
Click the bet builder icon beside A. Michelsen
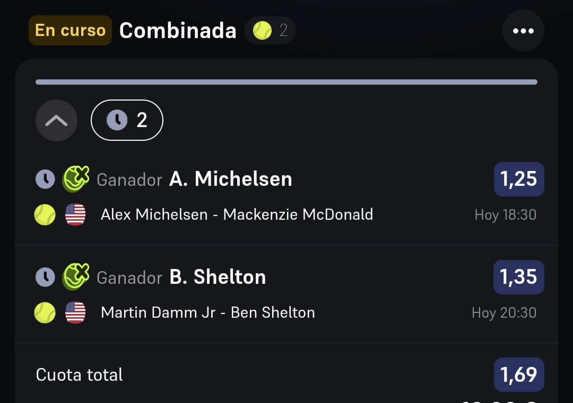(76, 178)
